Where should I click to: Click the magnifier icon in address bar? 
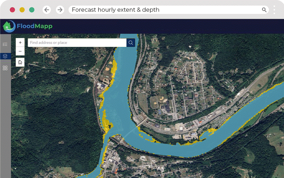264,10
